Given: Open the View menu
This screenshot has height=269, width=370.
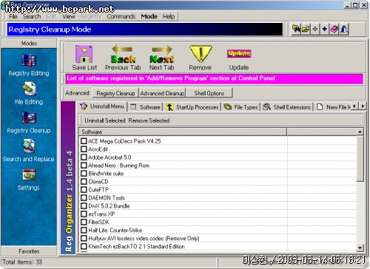Looking at the screenshot, I should coord(68,16).
